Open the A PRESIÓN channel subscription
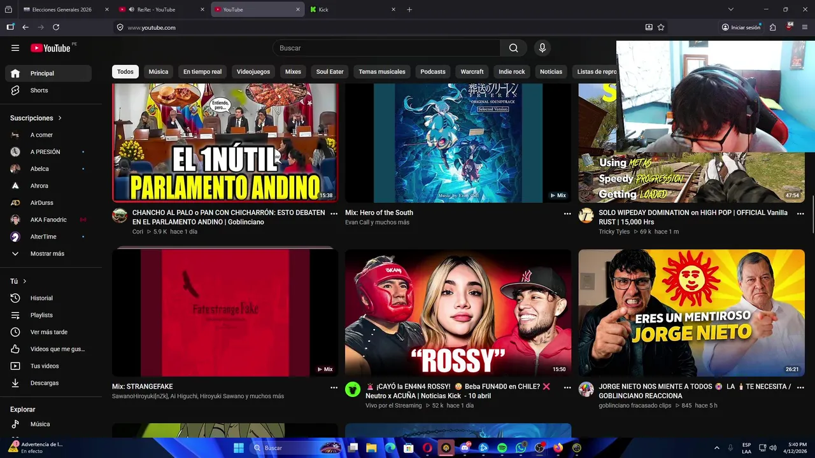This screenshot has height=458, width=815. click(x=48, y=152)
